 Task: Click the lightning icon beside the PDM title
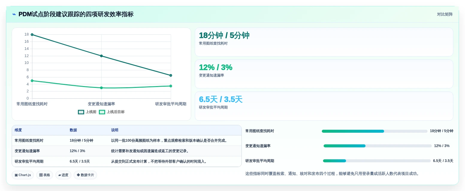[14, 14]
